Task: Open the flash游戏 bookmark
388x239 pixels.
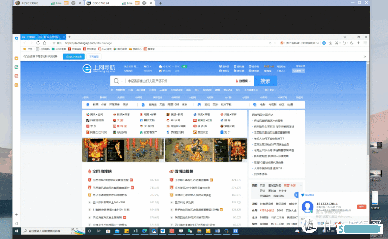Action: 105,49
